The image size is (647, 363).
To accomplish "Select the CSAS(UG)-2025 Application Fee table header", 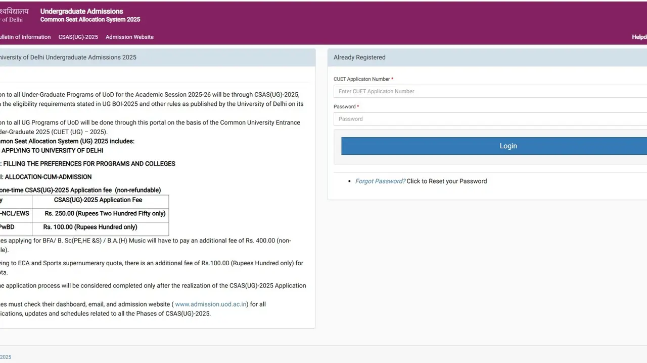I will [99, 200].
